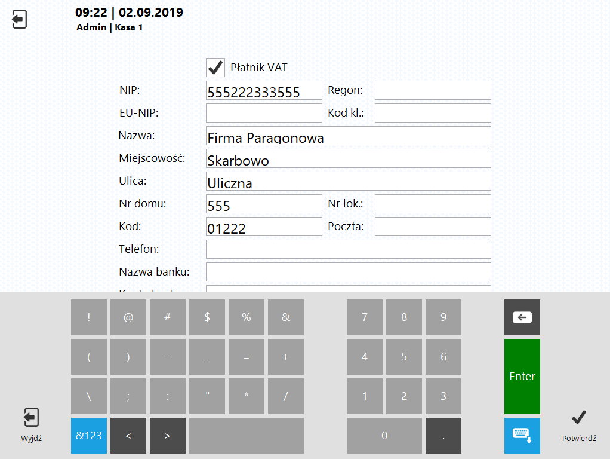Uncheck the Płatnik VAT checkbox
The width and height of the screenshot is (610, 459).
click(x=215, y=68)
